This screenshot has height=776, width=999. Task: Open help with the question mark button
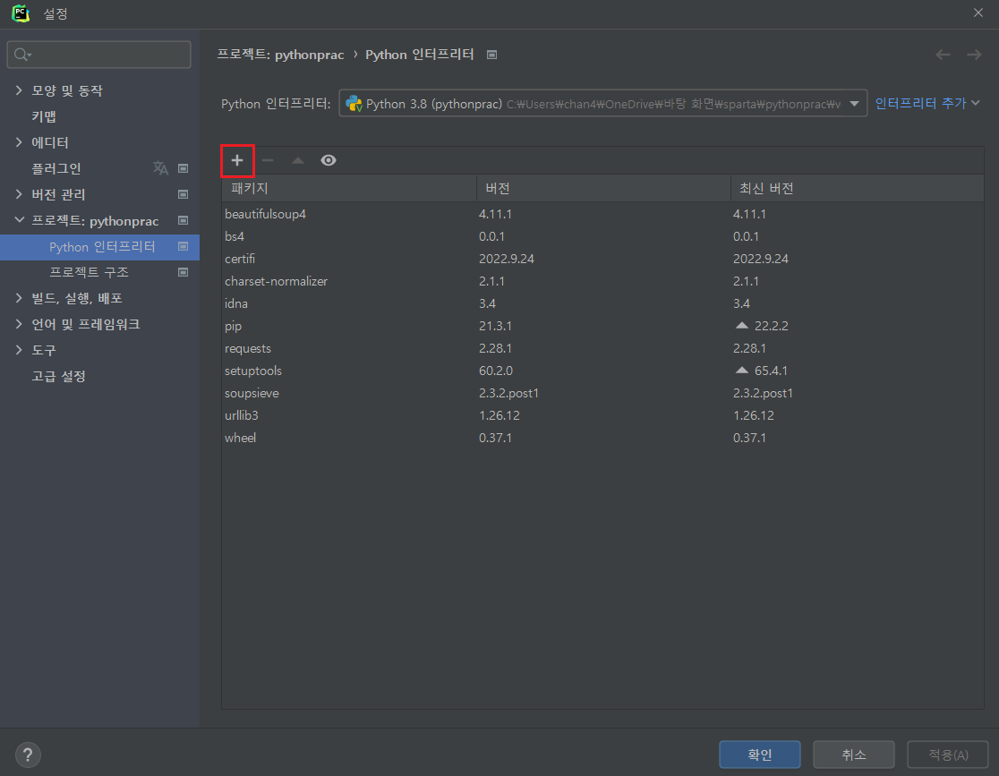tap(28, 755)
